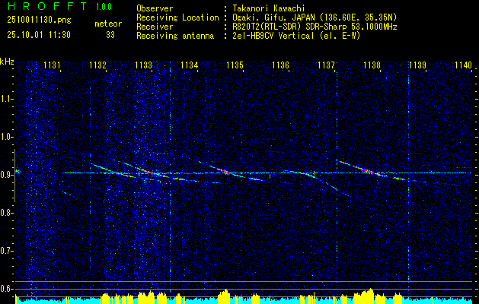The width and height of the screenshot is (479, 304).
Task: Click the 2el-HB9CV Vertical antenna description
Action: (296, 36)
